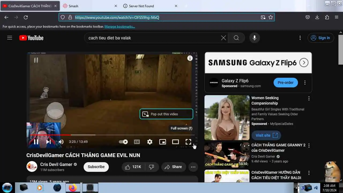Screen dimensions: 343x193
Task: Search with voice microphone icon
Action: [x=255, y=38]
